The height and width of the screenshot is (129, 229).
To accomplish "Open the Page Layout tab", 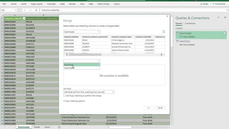I will pos(36,4).
